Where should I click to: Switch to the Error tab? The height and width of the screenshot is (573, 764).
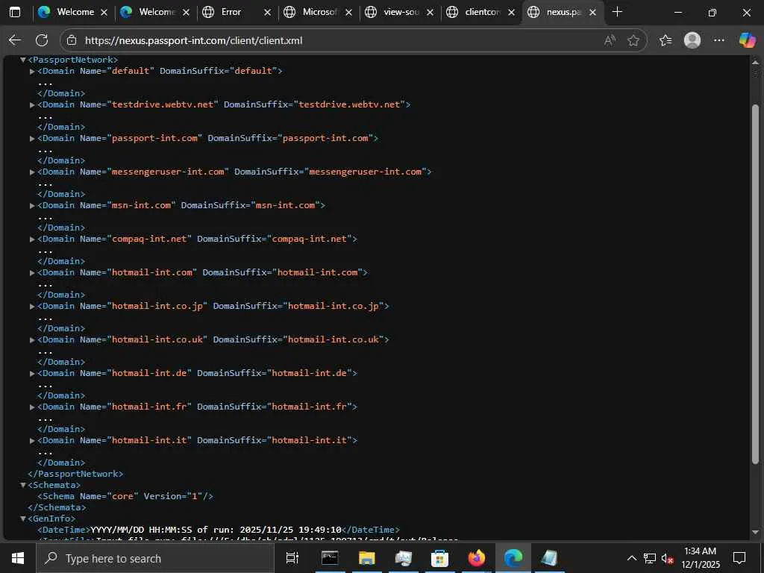237,12
